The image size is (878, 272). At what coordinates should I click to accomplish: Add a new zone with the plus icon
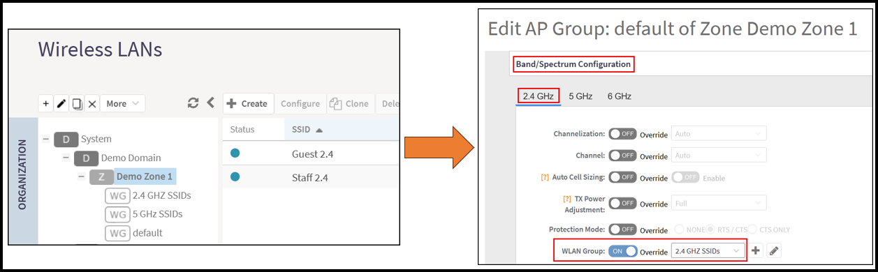click(46, 103)
